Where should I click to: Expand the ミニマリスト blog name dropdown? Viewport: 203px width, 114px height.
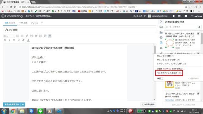click(39, 16)
